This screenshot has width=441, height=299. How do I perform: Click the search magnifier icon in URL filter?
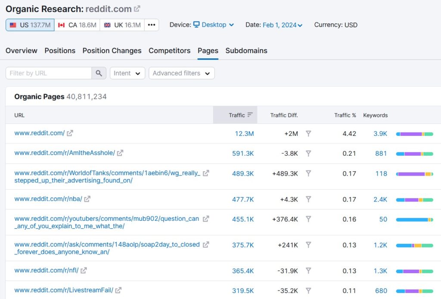tap(99, 73)
